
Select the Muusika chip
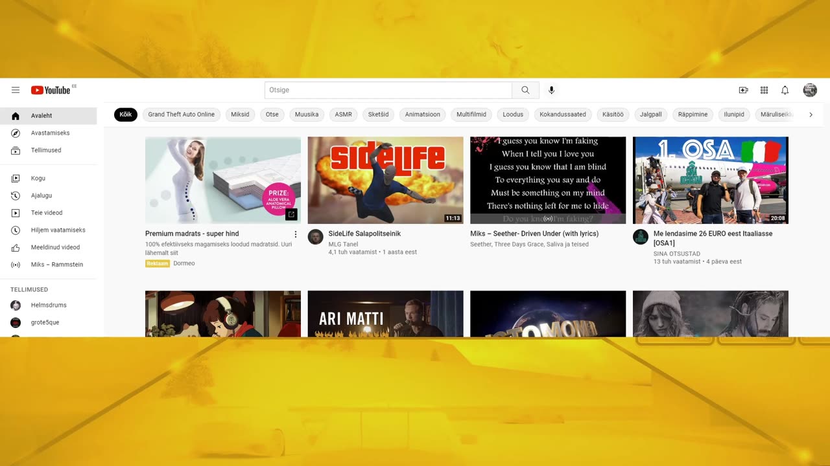coord(307,115)
